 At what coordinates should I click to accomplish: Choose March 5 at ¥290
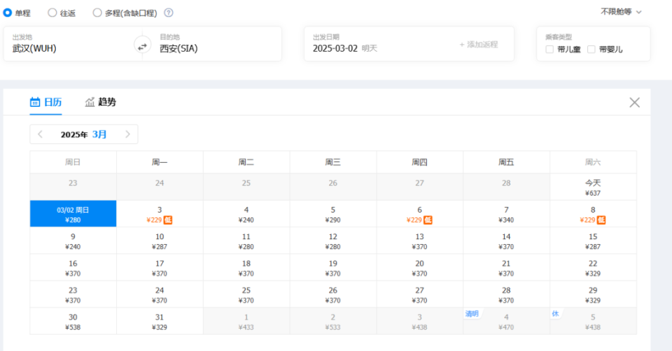tap(333, 213)
